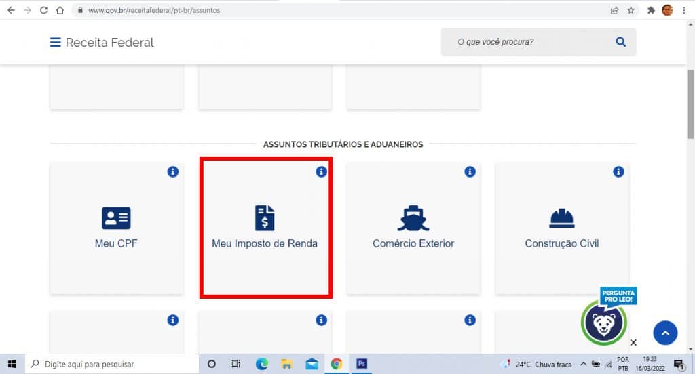The height and width of the screenshot is (374, 695).
Task: Click the search magnifier icon
Action: click(x=620, y=42)
